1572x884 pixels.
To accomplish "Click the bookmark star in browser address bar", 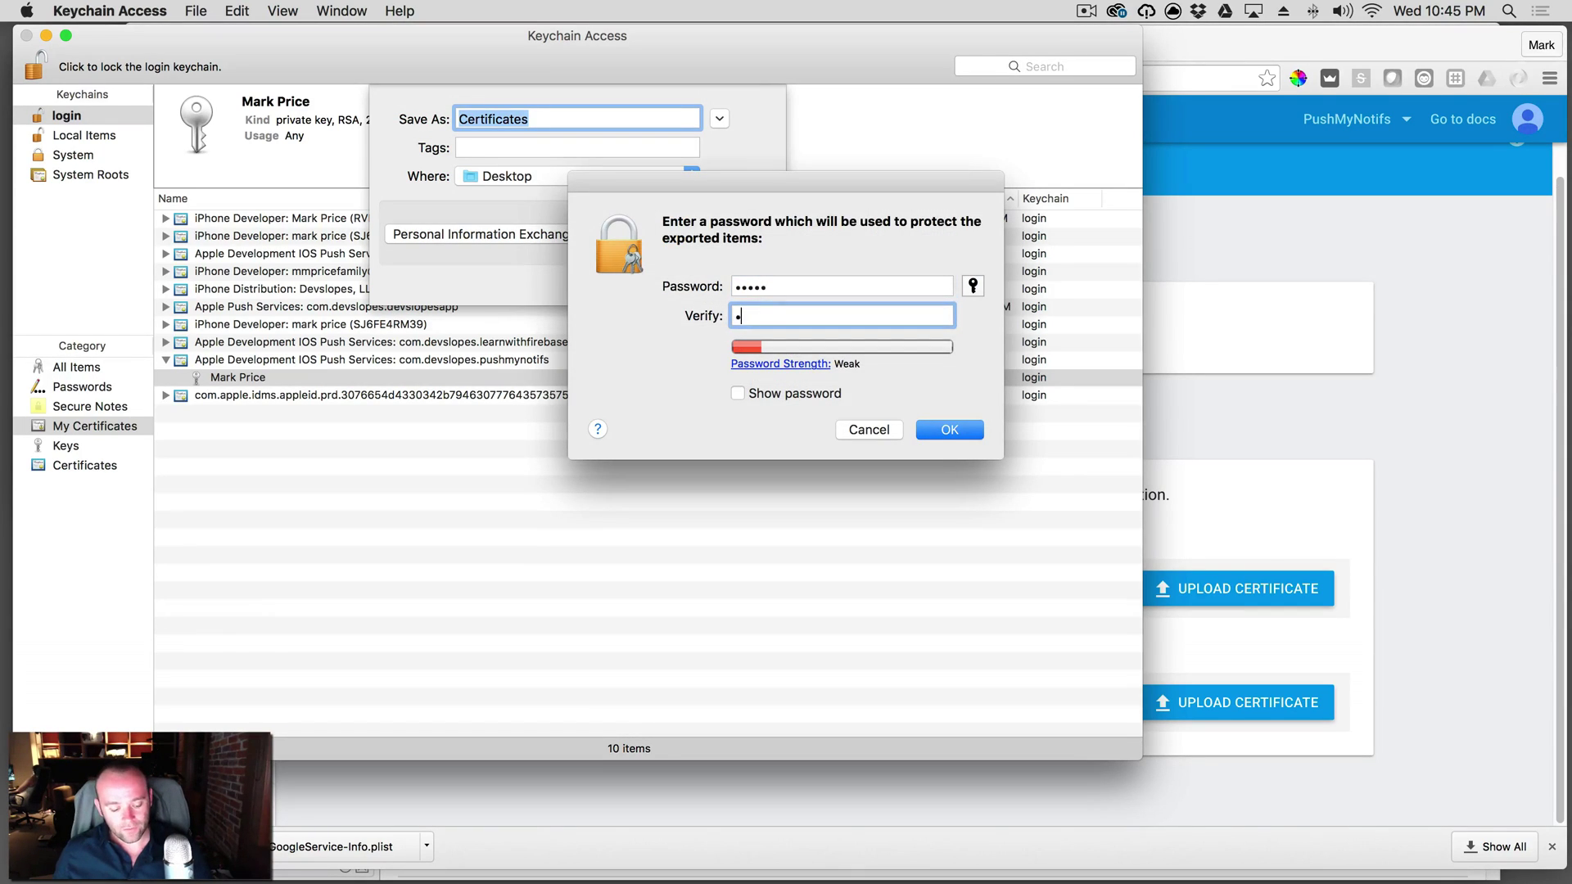I will tap(1267, 78).
